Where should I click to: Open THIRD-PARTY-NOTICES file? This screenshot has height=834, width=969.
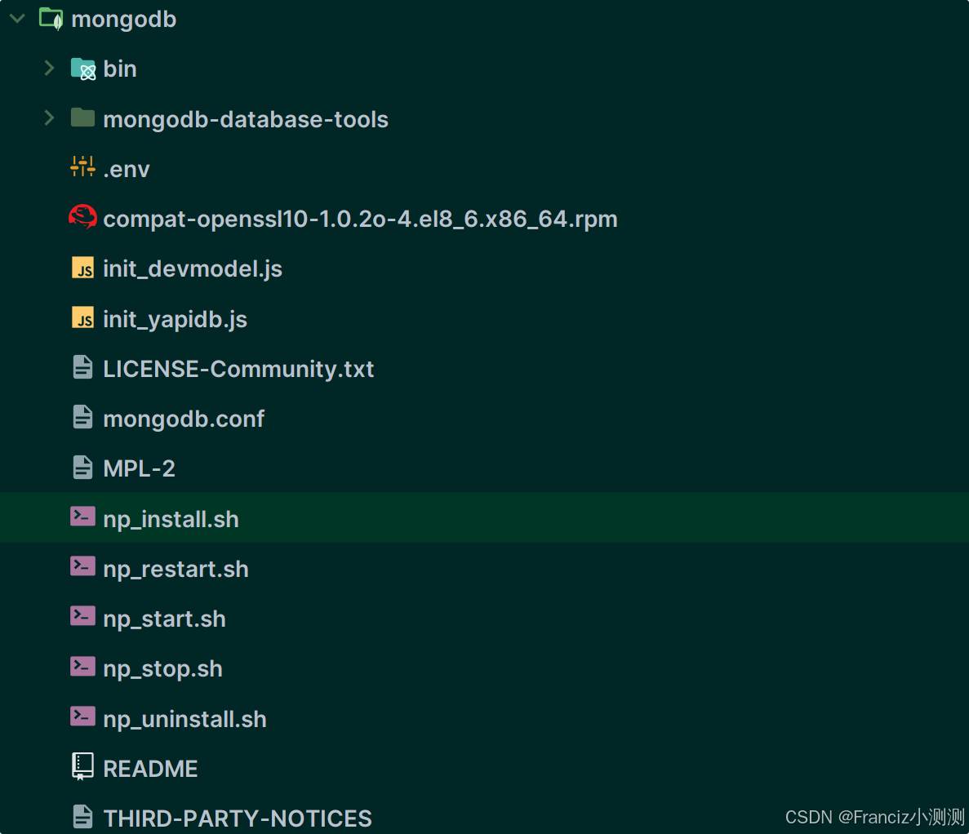tap(238, 818)
